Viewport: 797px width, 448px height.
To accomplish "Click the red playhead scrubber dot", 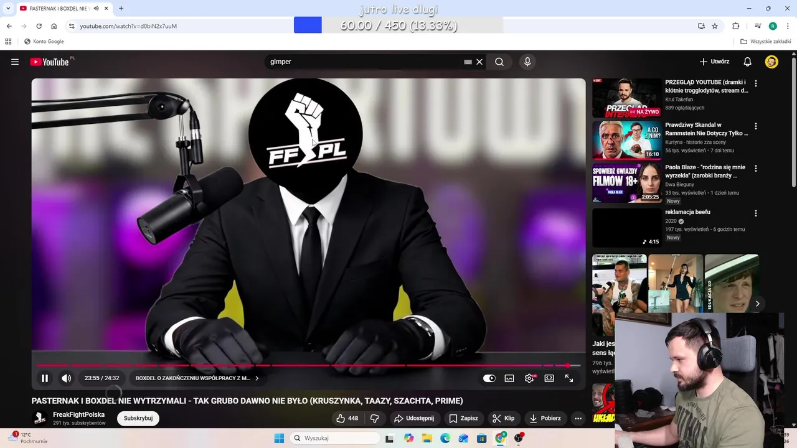I will tap(567, 365).
